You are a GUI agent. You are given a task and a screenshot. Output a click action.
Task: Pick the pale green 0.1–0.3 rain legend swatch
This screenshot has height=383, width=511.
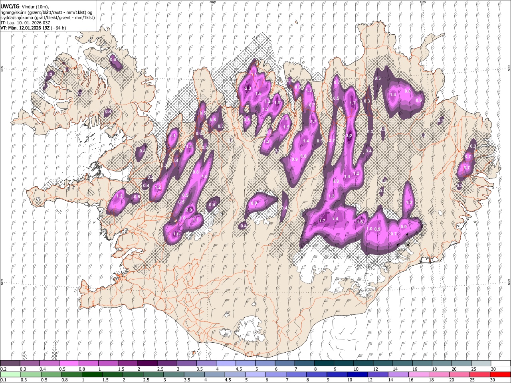[x=10, y=374]
